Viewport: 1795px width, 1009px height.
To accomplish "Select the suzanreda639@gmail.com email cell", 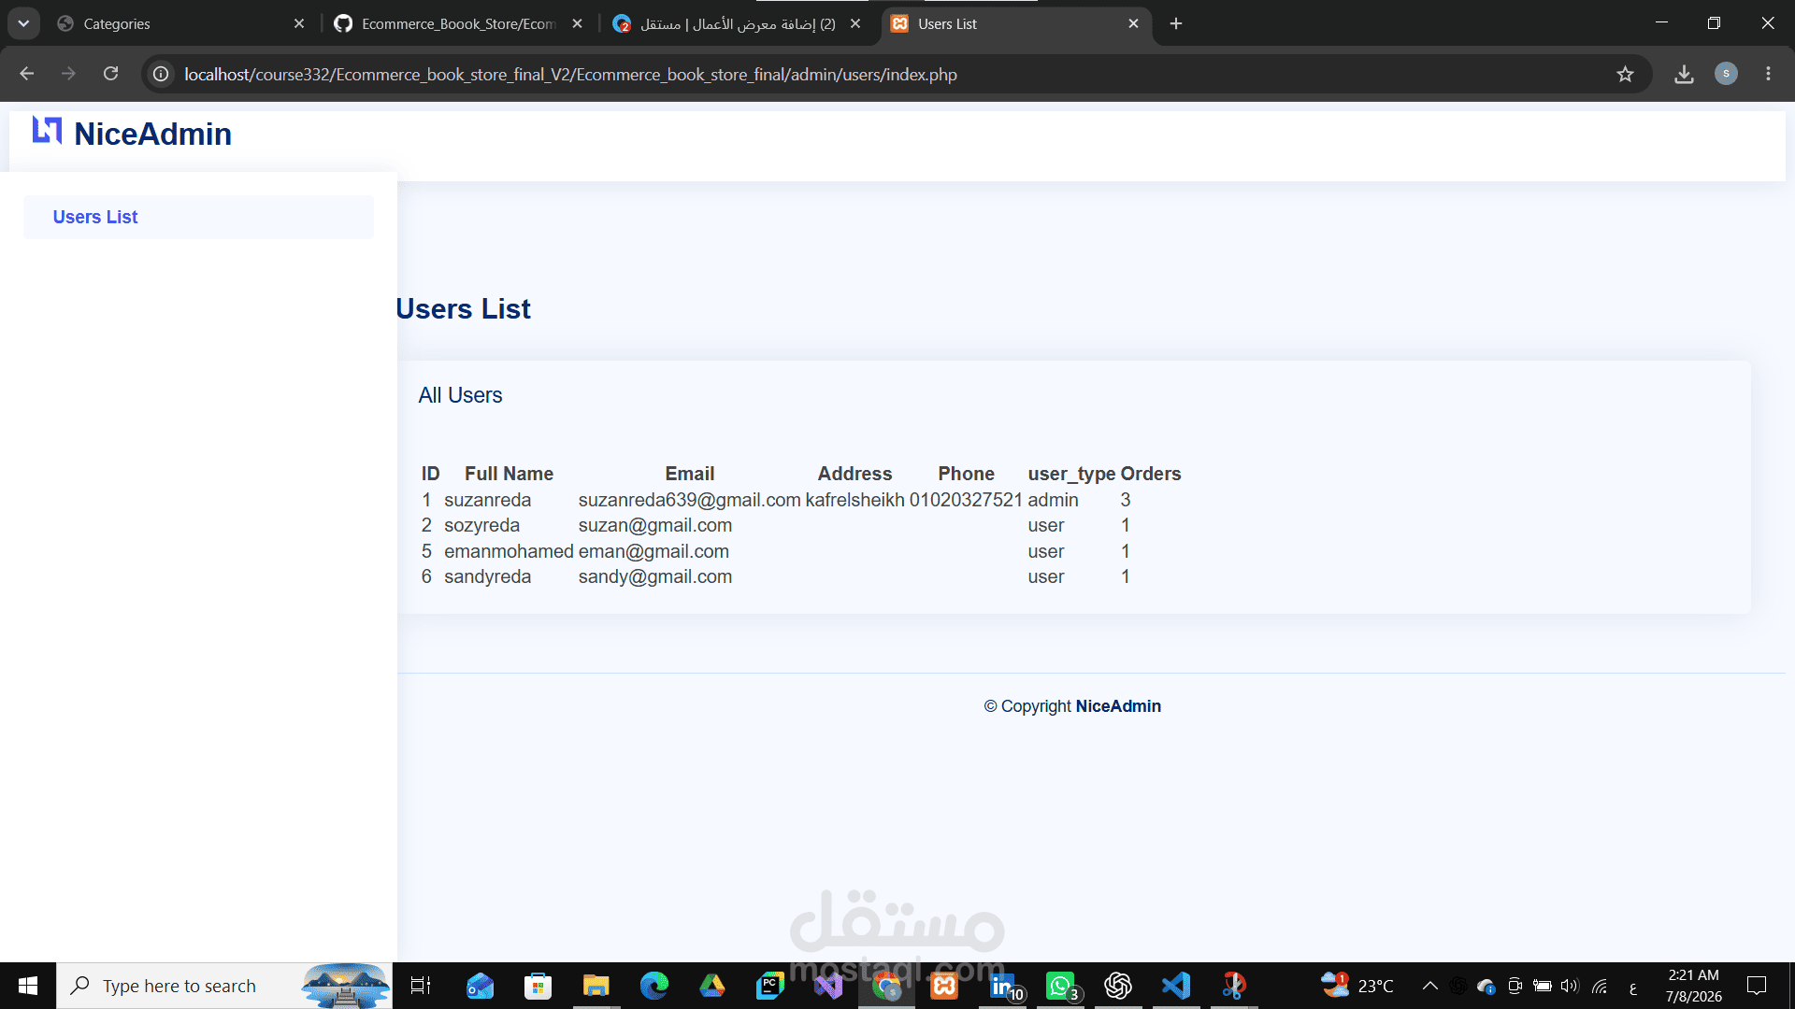I will (689, 500).
